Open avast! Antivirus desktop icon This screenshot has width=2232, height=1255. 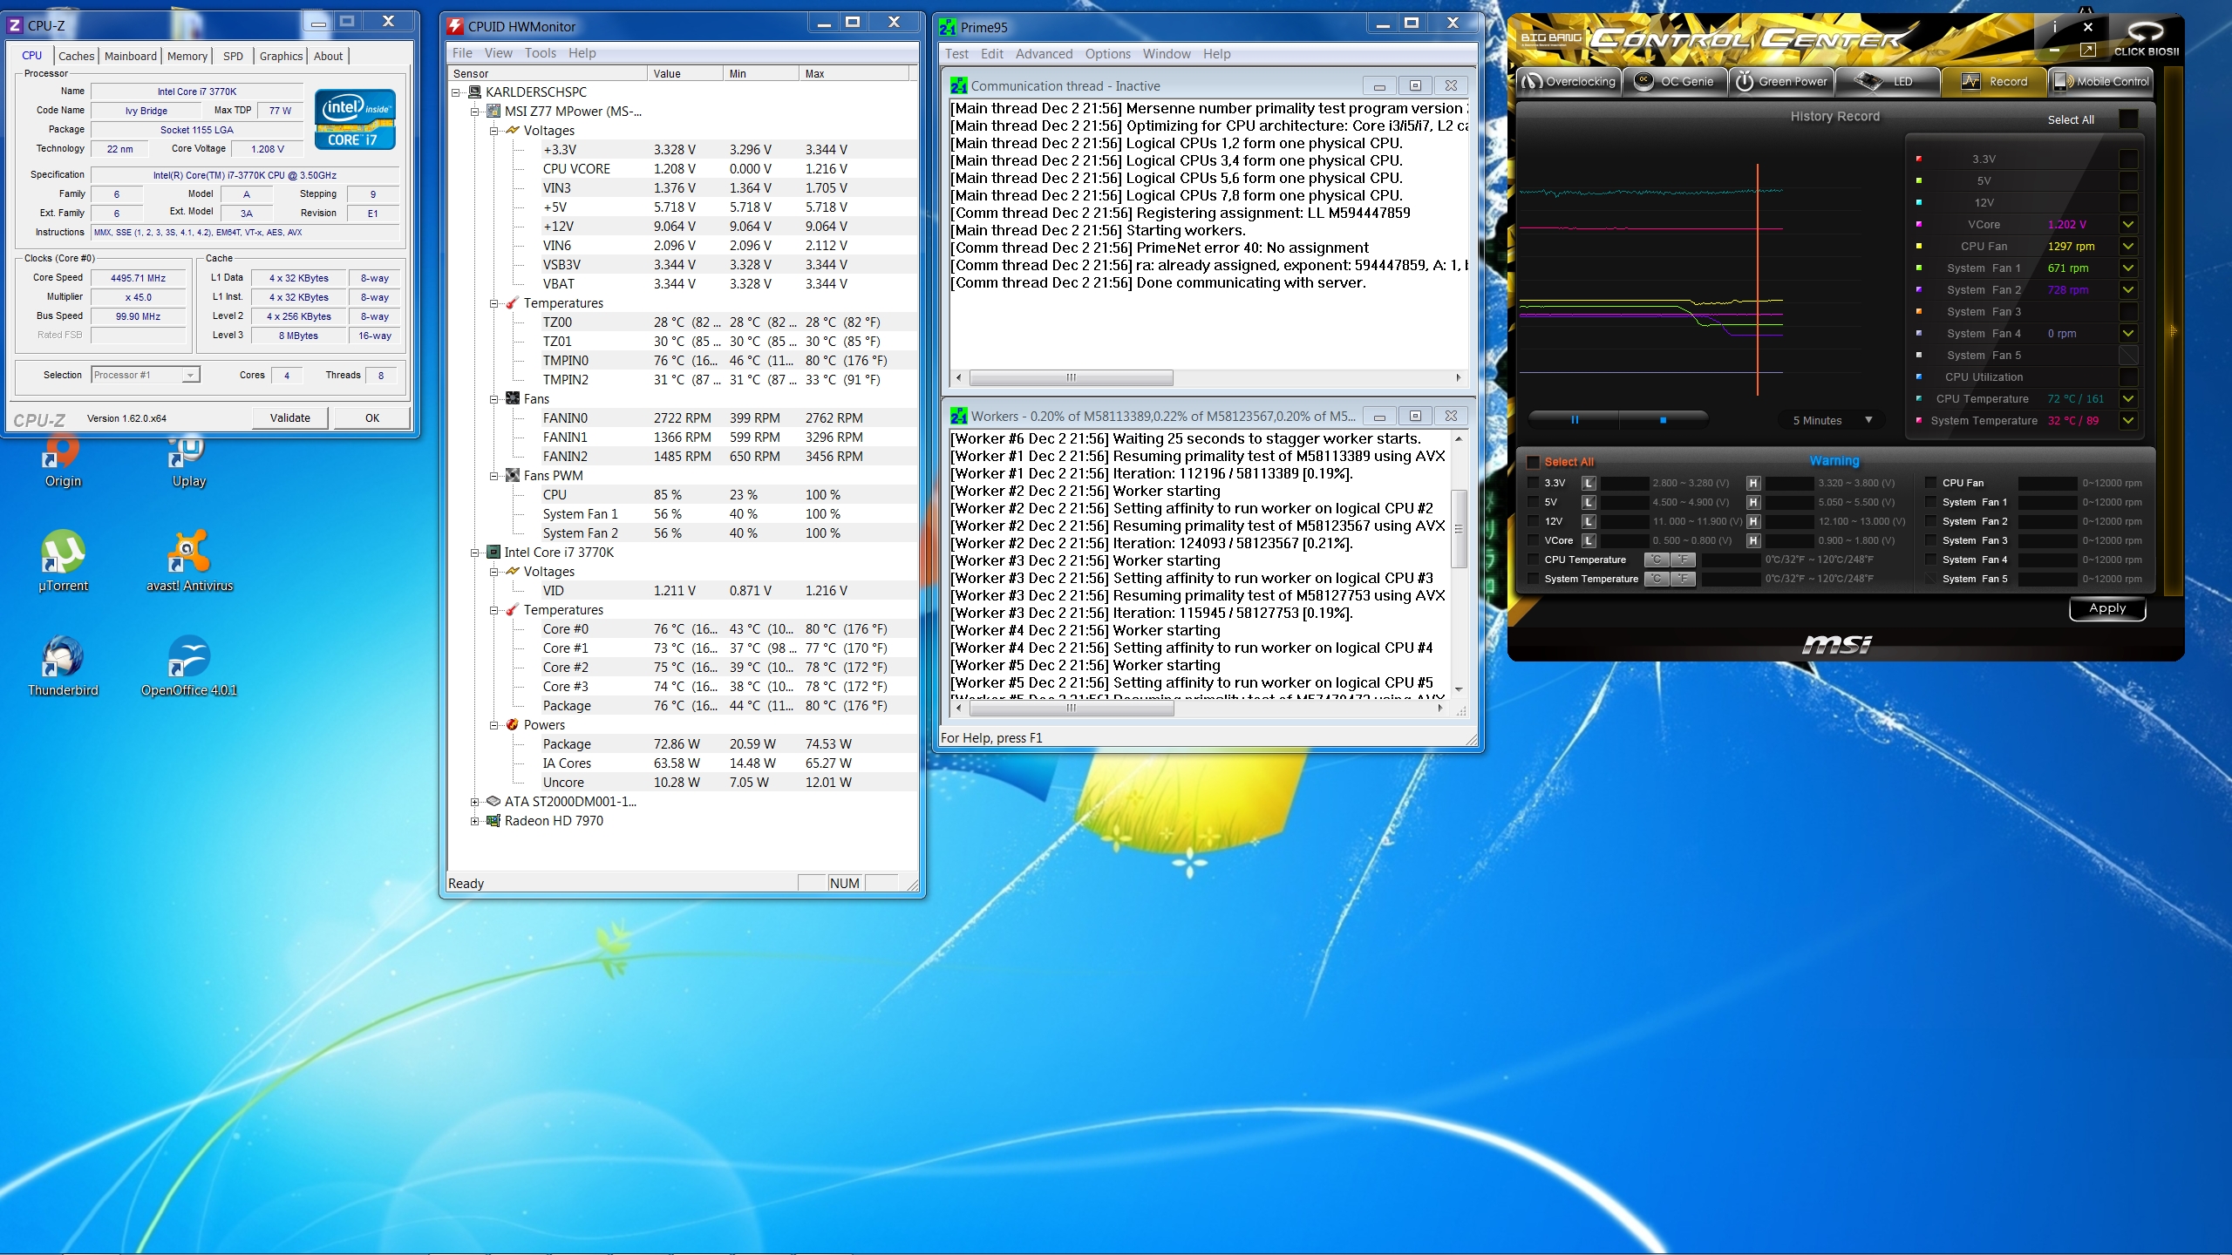(189, 560)
